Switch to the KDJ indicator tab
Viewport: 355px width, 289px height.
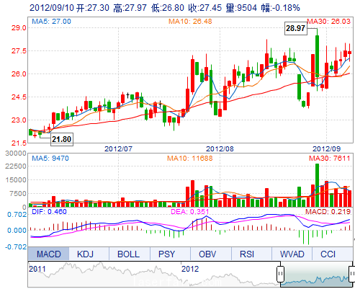pos(85,254)
